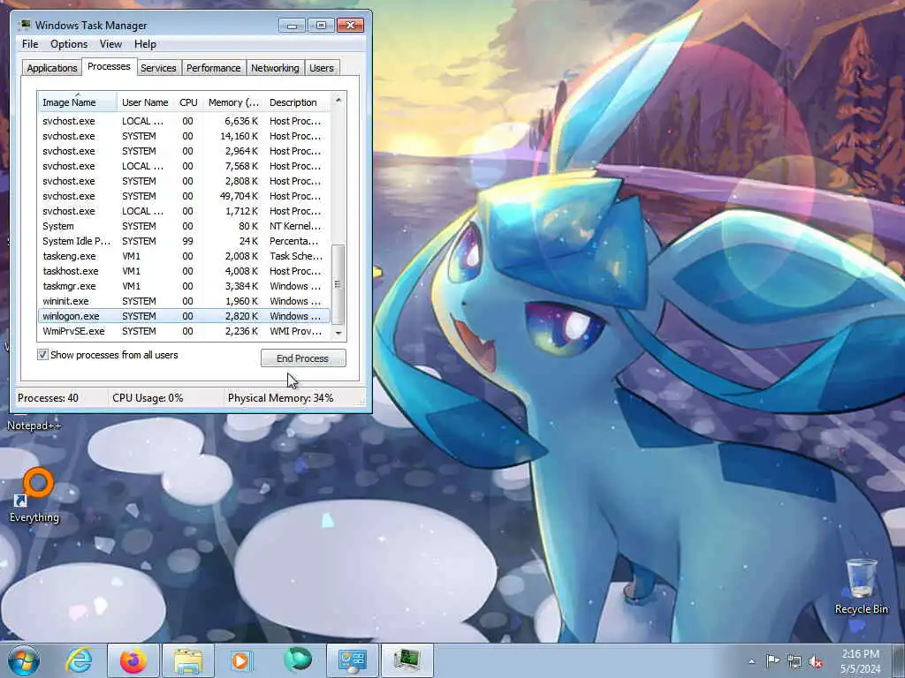Select the svchost.exe row using 6,636 K
The image size is (905, 678).
point(184,121)
